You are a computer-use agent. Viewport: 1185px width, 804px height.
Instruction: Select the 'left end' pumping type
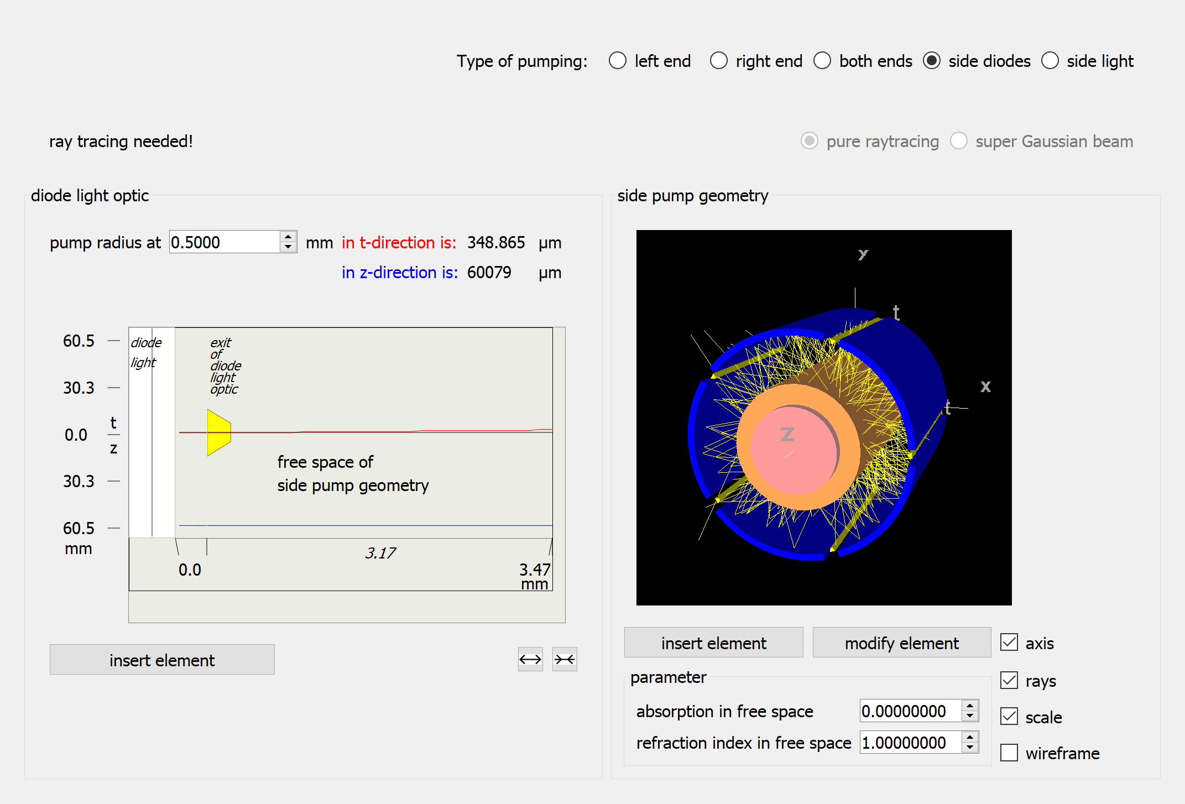618,61
